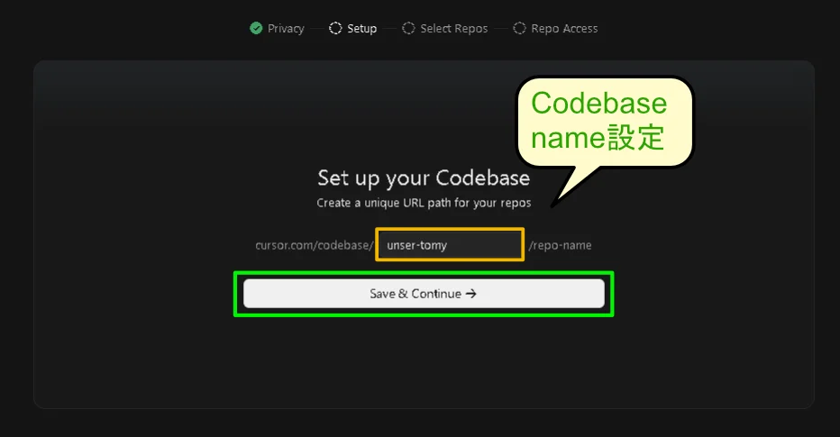Viewport: 840px width, 437px height.
Task: Select the Setup step label
Action: [x=361, y=29]
